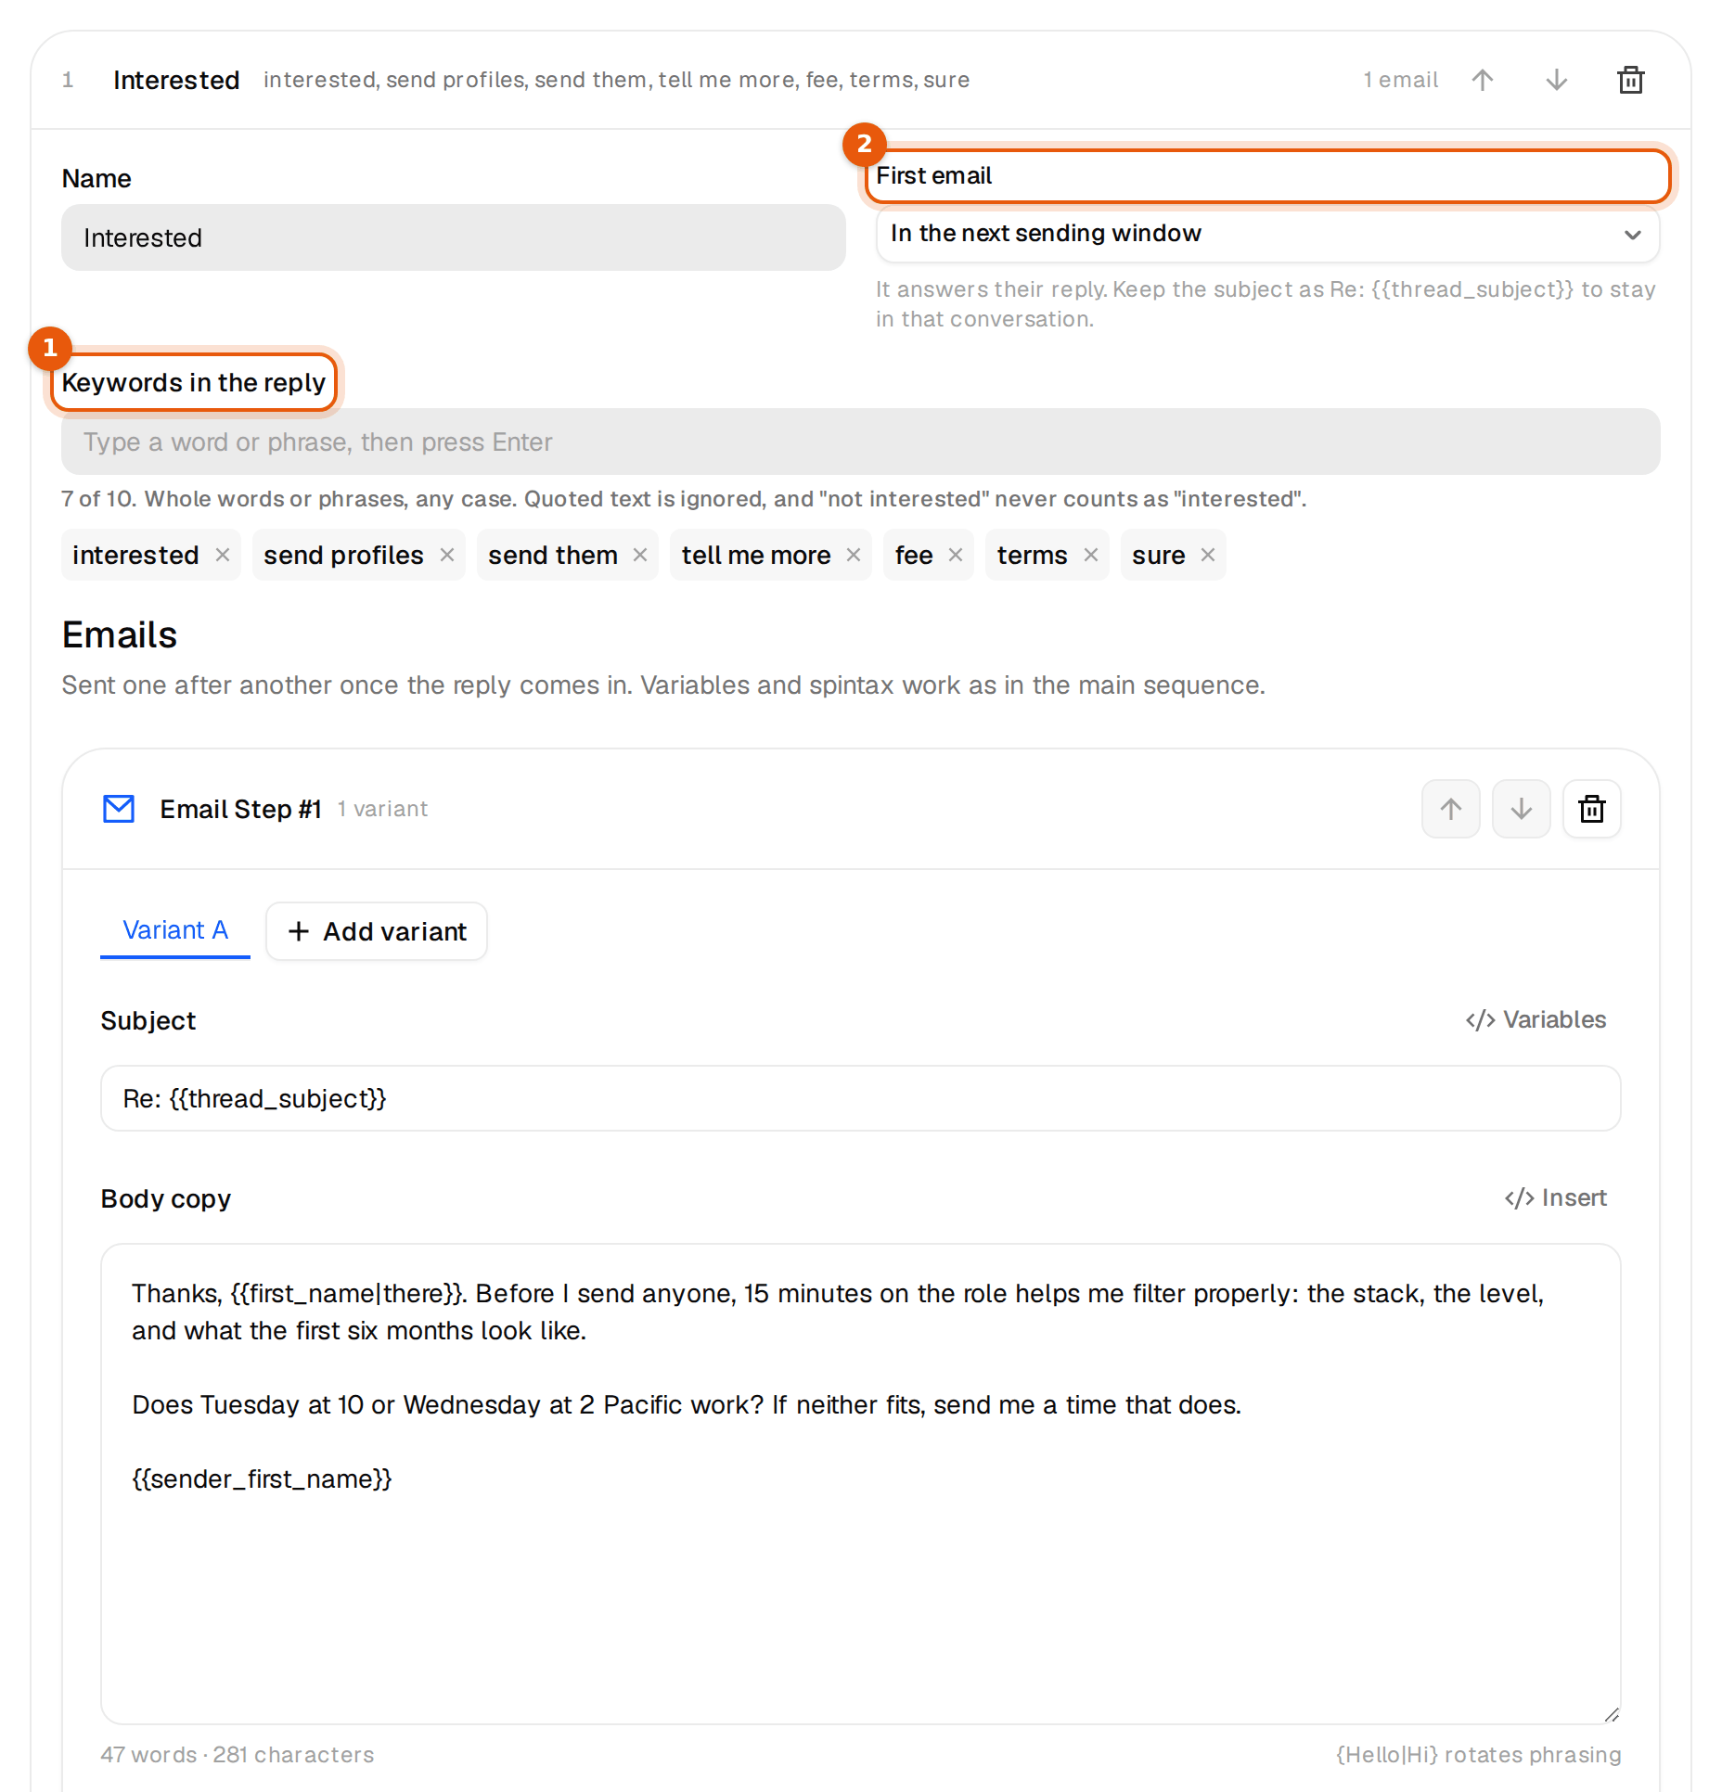Click the '47 words · 281 characters' counter
Screen dimensions: 1722x1792
click(238, 1755)
